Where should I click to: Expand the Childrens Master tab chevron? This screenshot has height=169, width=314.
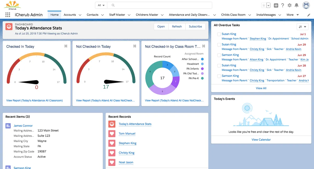click(x=162, y=15)
